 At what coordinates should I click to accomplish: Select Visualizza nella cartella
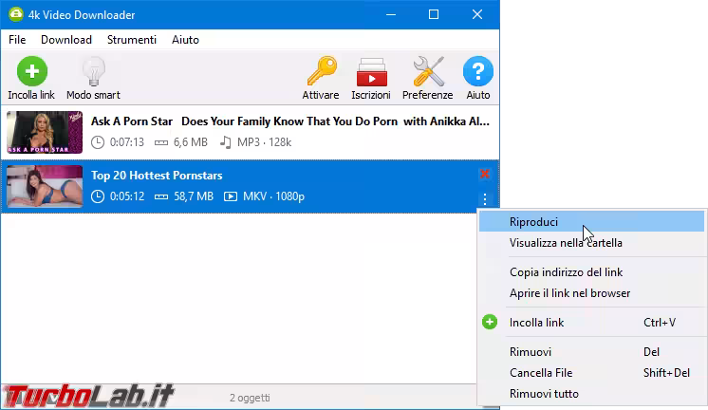click(x=566, y=243)
